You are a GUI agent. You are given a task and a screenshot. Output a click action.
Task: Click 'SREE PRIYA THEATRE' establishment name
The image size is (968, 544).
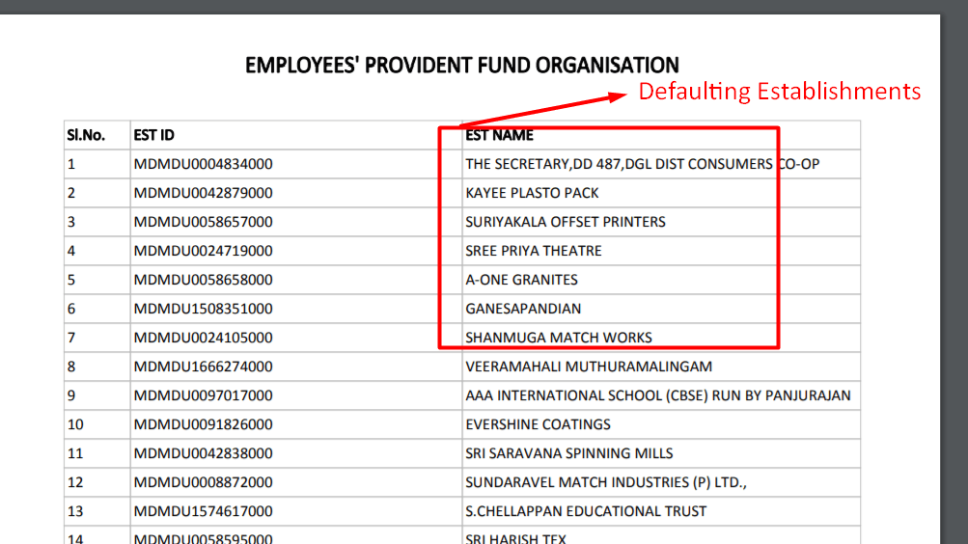[534, 251]
